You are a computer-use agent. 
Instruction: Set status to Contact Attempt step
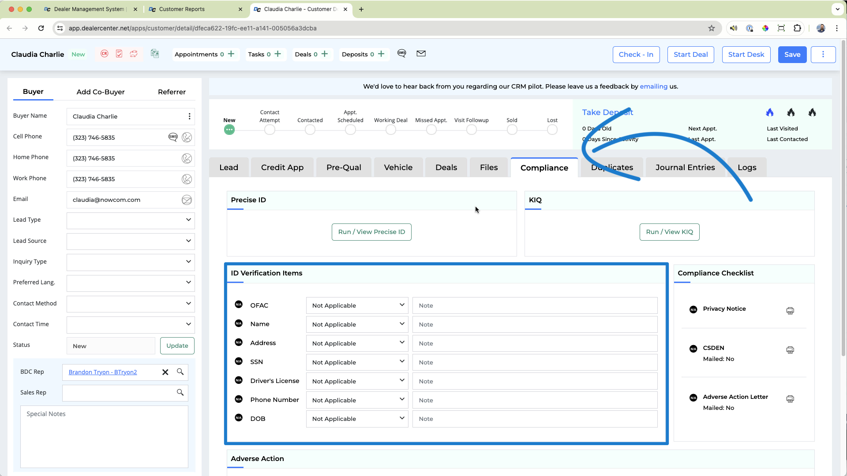click(270, 130)
